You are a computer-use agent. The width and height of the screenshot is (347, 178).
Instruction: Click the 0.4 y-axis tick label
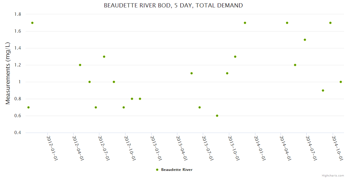point(17,133)
